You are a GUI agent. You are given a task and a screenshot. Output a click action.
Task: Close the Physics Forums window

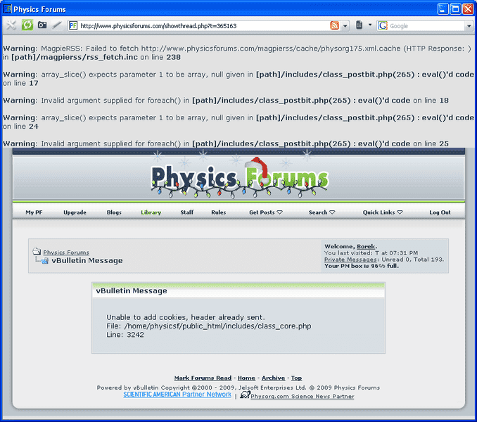click(468, 9)
